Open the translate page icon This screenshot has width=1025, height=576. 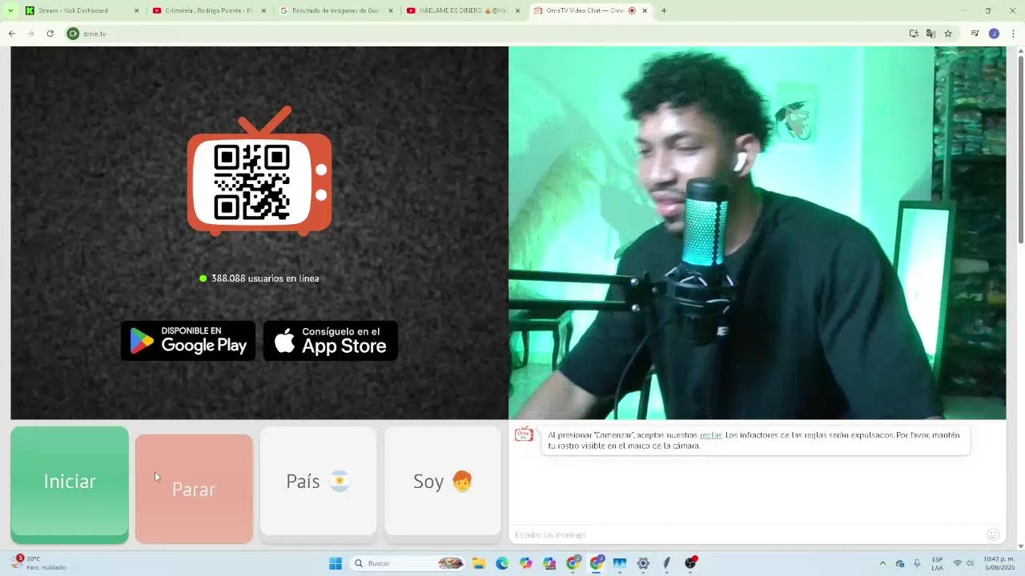[931, 34]
